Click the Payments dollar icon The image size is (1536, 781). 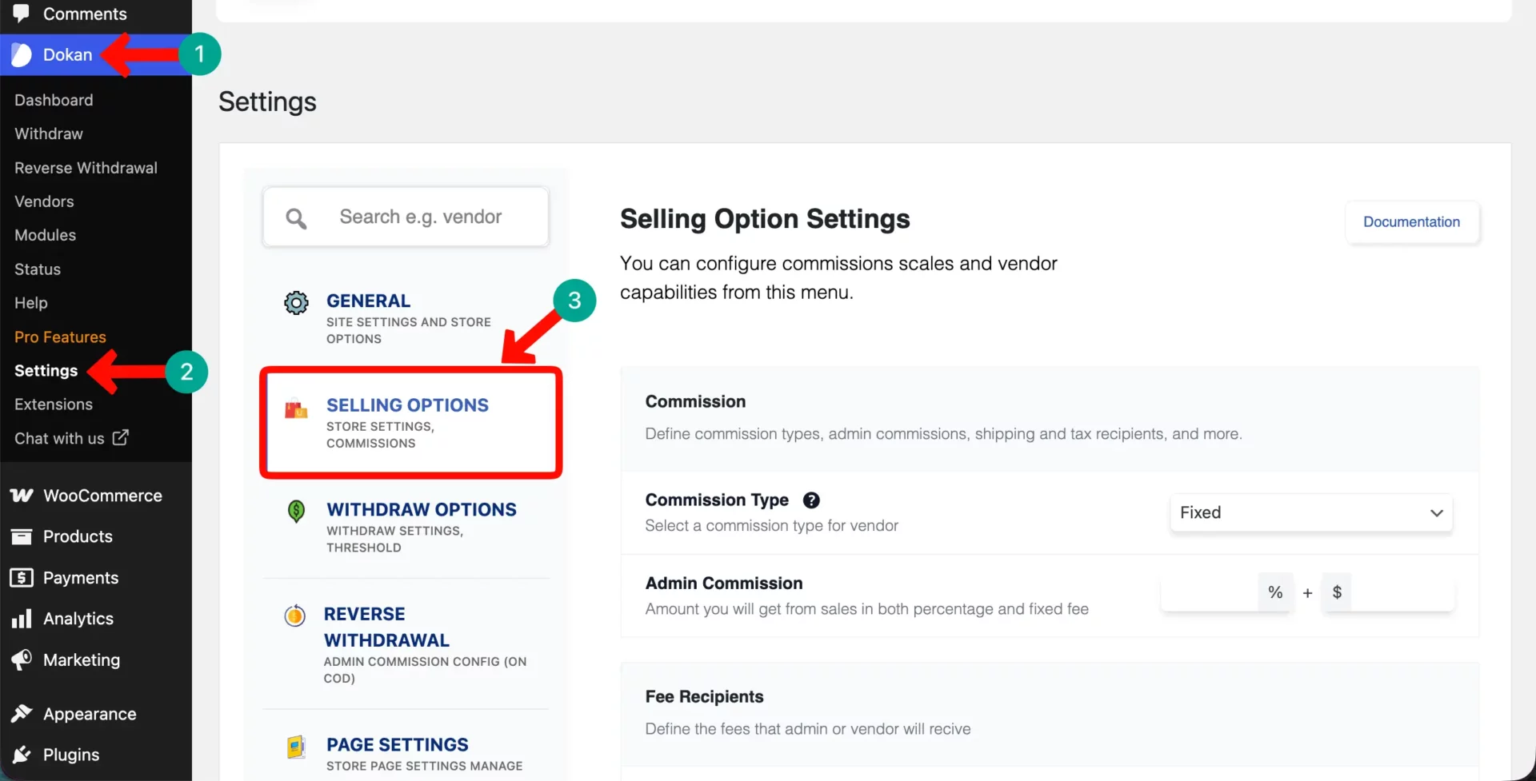point(22,577)
